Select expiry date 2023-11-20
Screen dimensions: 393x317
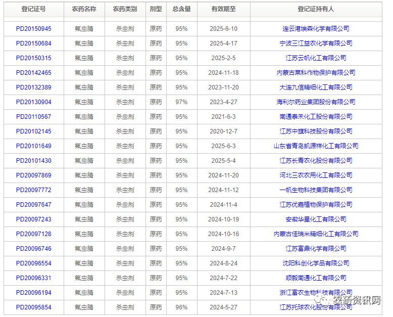click(x=224, y=87)
